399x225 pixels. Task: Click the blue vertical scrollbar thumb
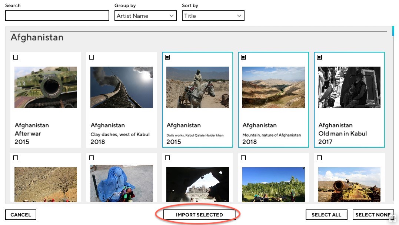point(393,31)
